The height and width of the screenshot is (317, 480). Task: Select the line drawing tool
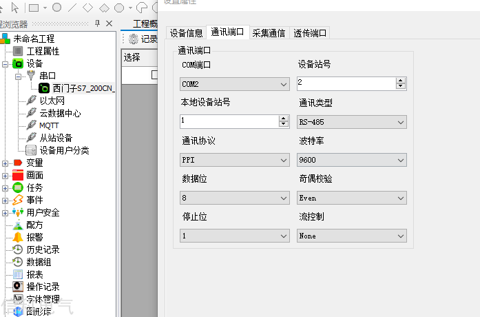pos(72,8)
